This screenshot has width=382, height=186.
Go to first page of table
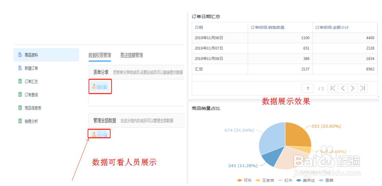333,88
